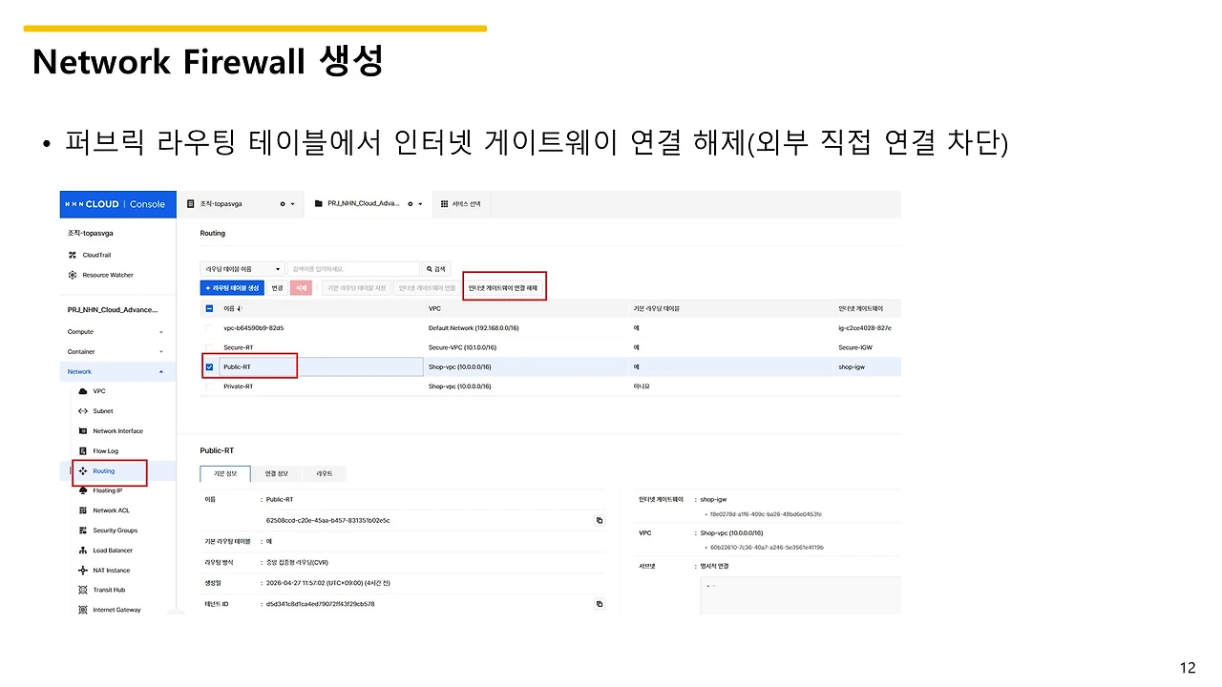This screenshot has width=1222, height=687.
Task: Click the 인터넷 게이트웨이 연결 해제 button
Action: coord(504,286)
